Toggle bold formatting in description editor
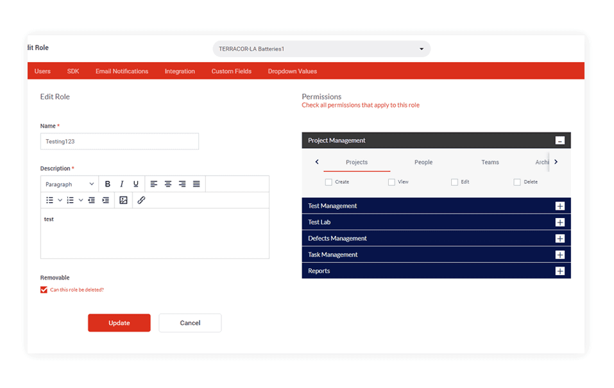The image size is (614, 388). pos(108,184)
